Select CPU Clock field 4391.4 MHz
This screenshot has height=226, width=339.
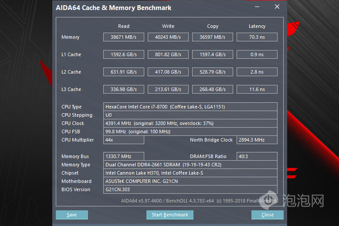[190, 123]
